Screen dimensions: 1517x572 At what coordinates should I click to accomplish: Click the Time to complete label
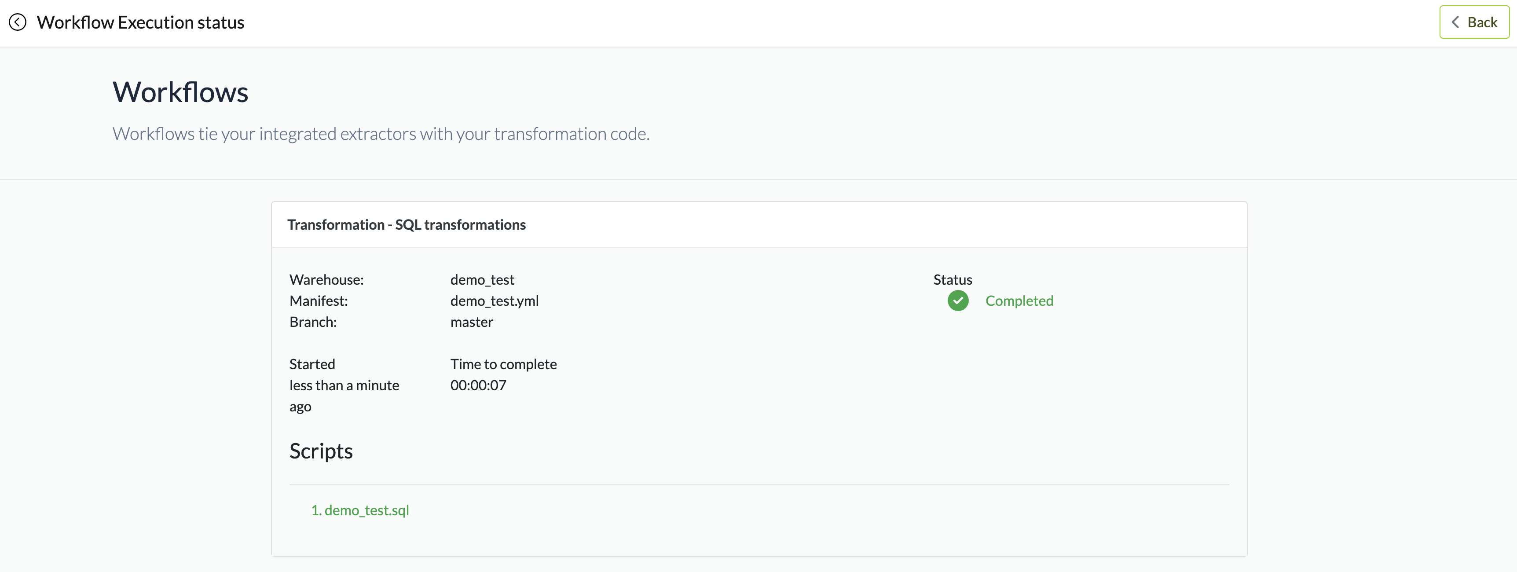pos(503,364)
